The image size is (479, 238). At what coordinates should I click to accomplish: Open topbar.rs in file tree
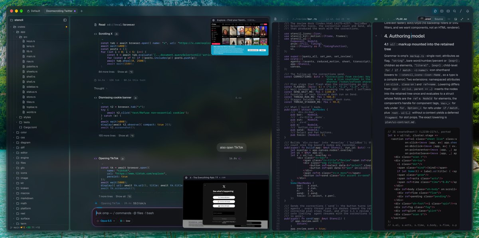tap(32, 107)
